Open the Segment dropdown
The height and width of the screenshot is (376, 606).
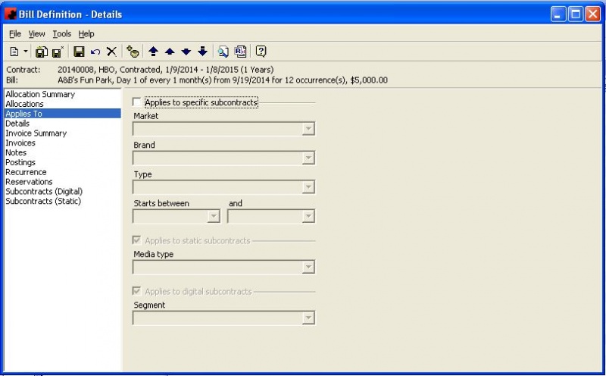pos(308,318)
